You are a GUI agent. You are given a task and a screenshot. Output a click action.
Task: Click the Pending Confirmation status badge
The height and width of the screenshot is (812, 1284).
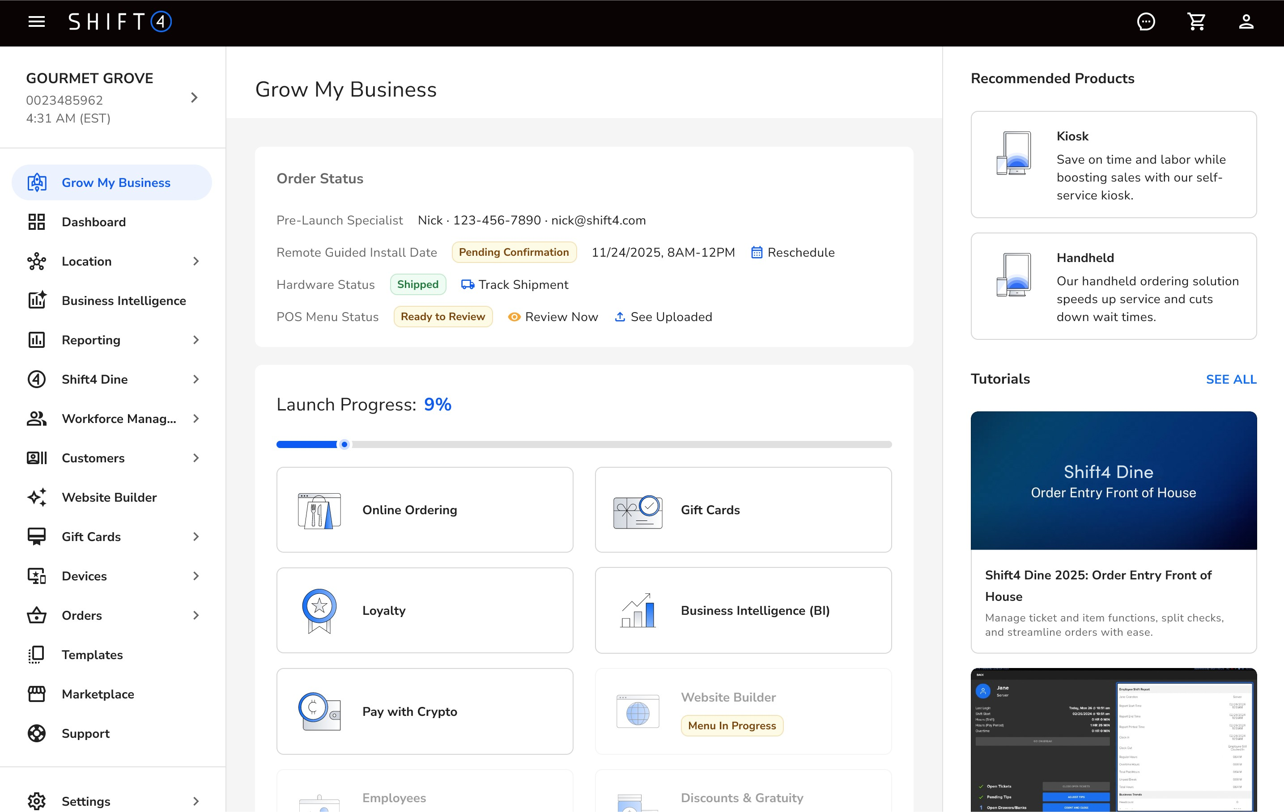coord(514,253)
